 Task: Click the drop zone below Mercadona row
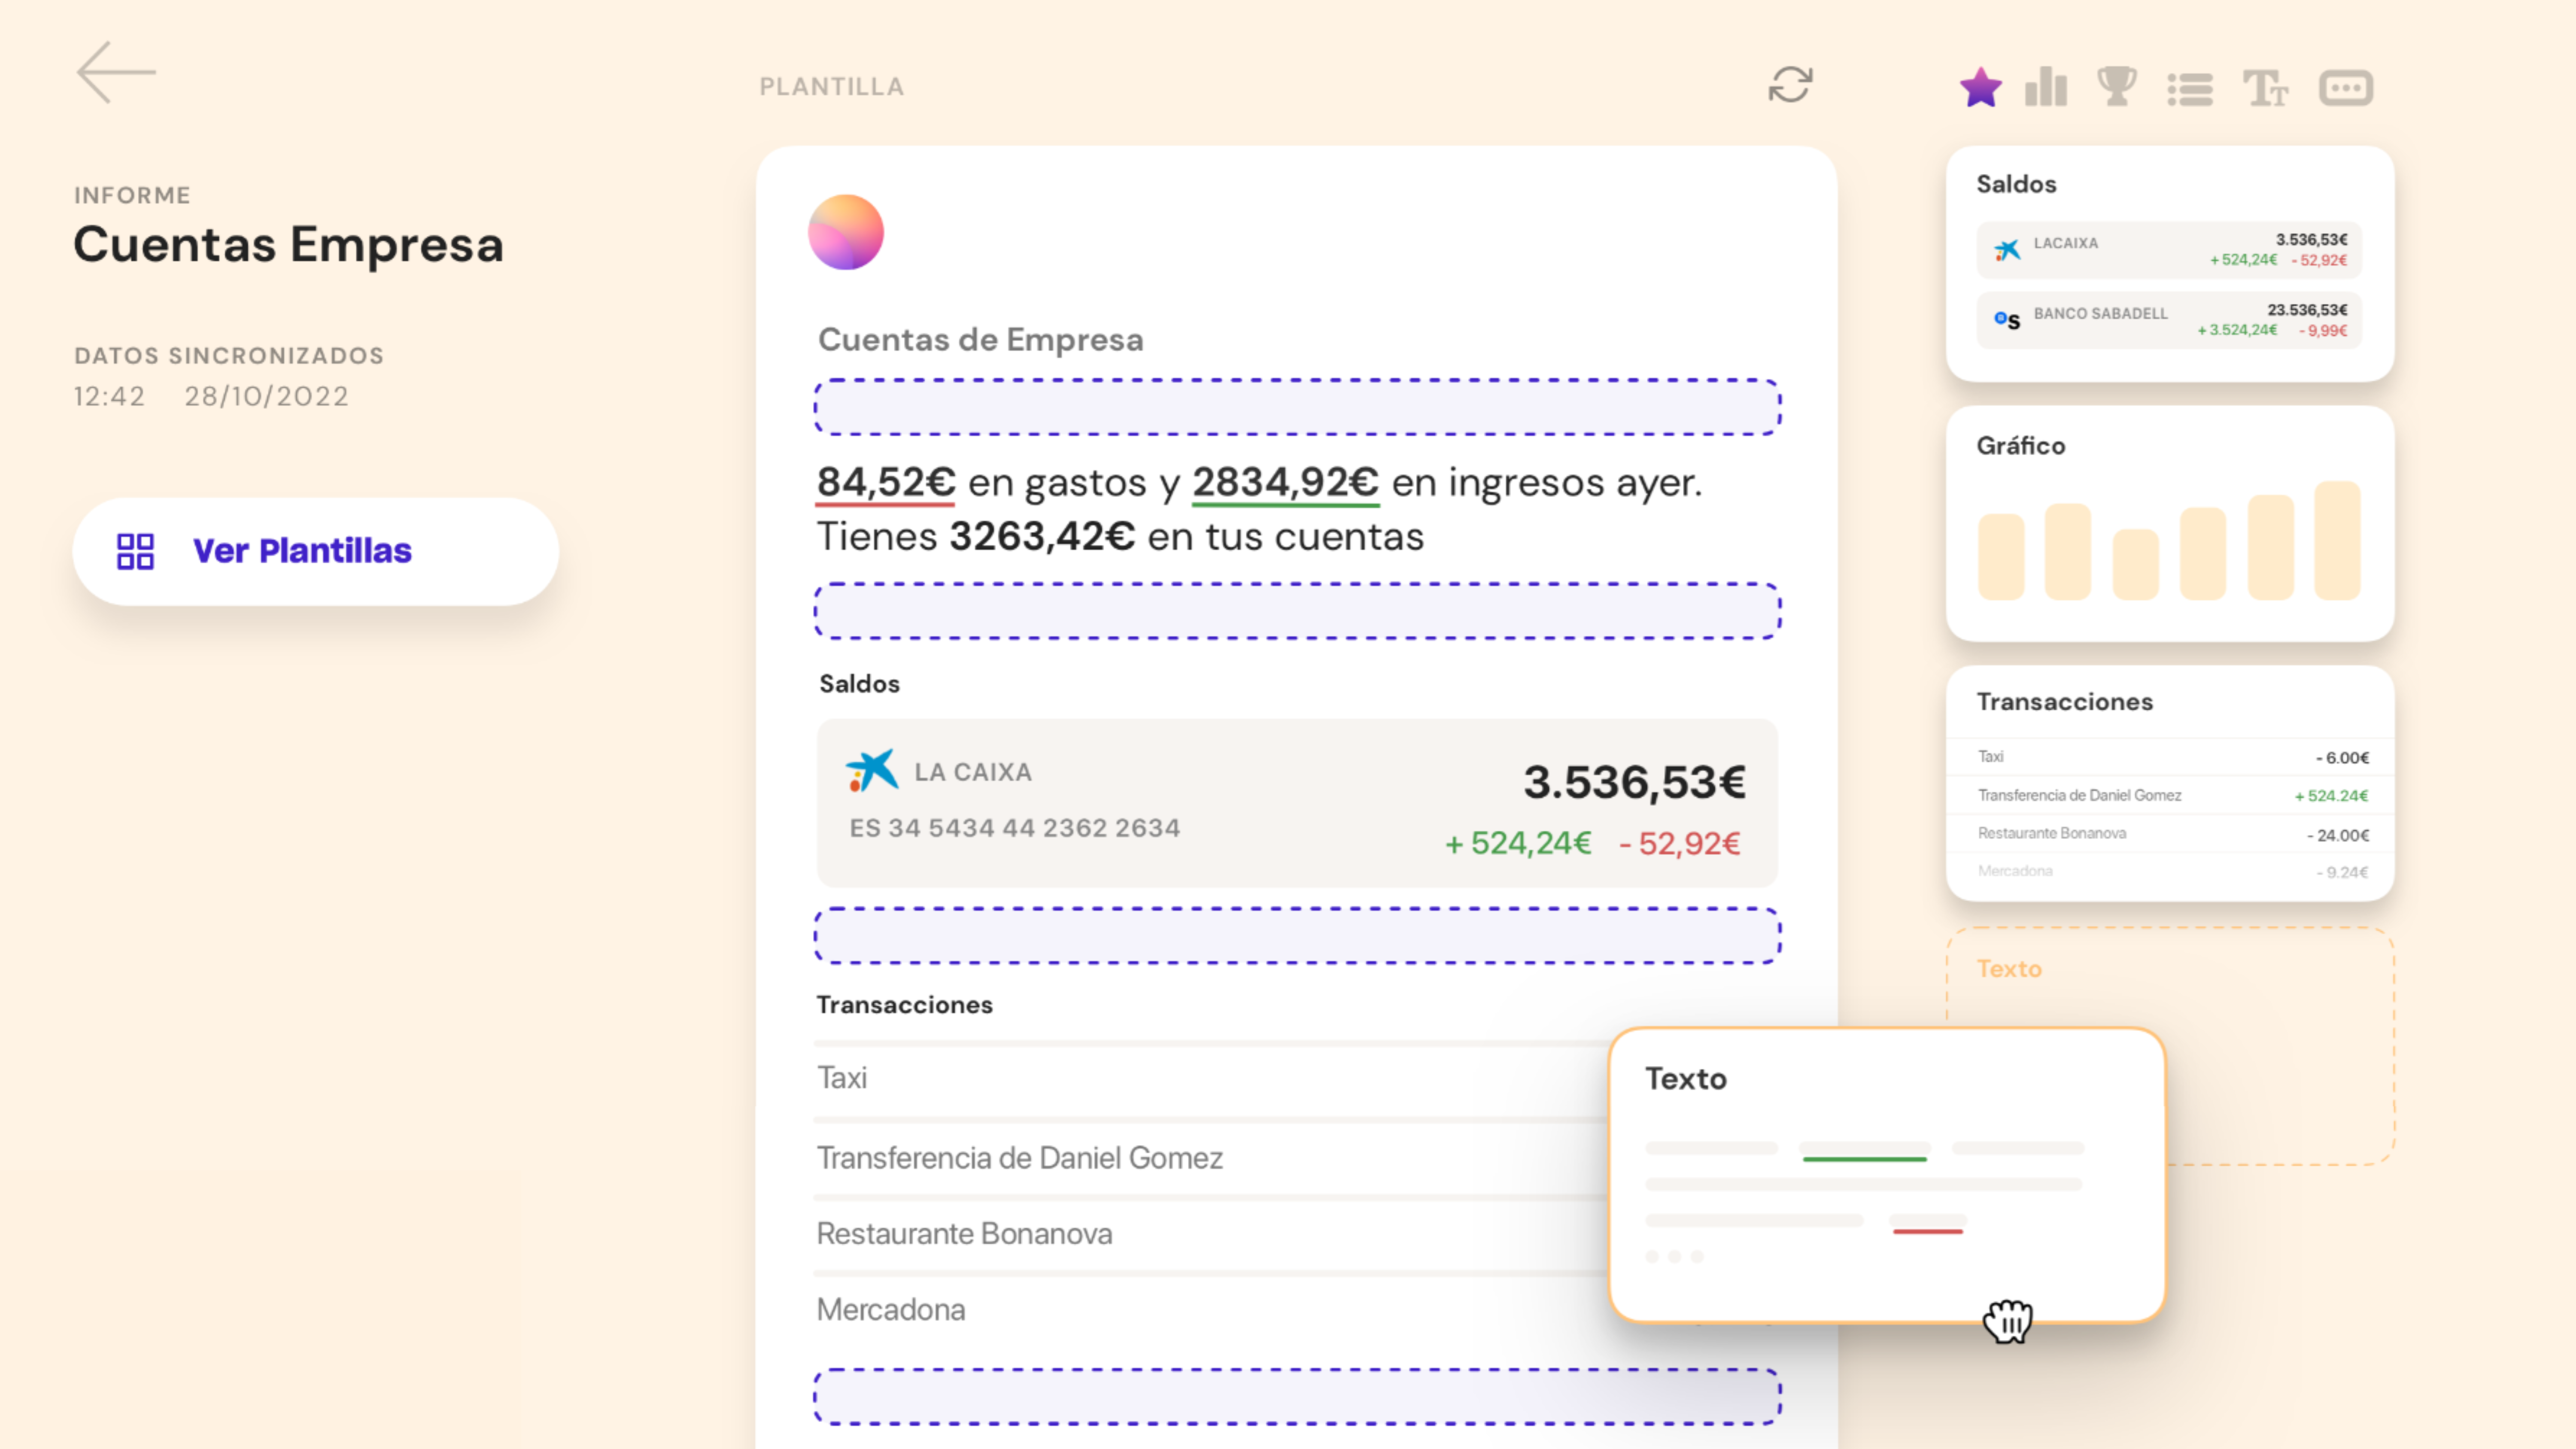click(x=1297, y=1397)
